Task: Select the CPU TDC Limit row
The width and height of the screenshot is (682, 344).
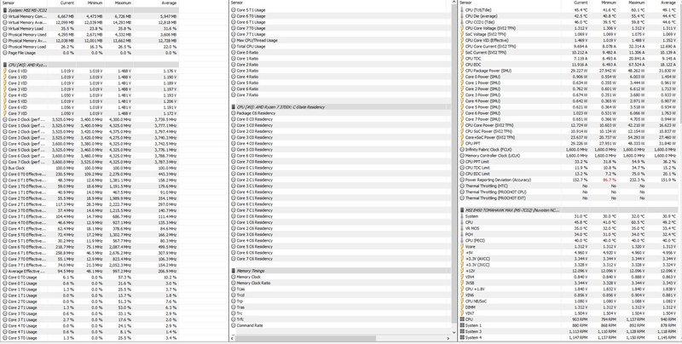Action: pyautogui.click(x=569, y=168)
